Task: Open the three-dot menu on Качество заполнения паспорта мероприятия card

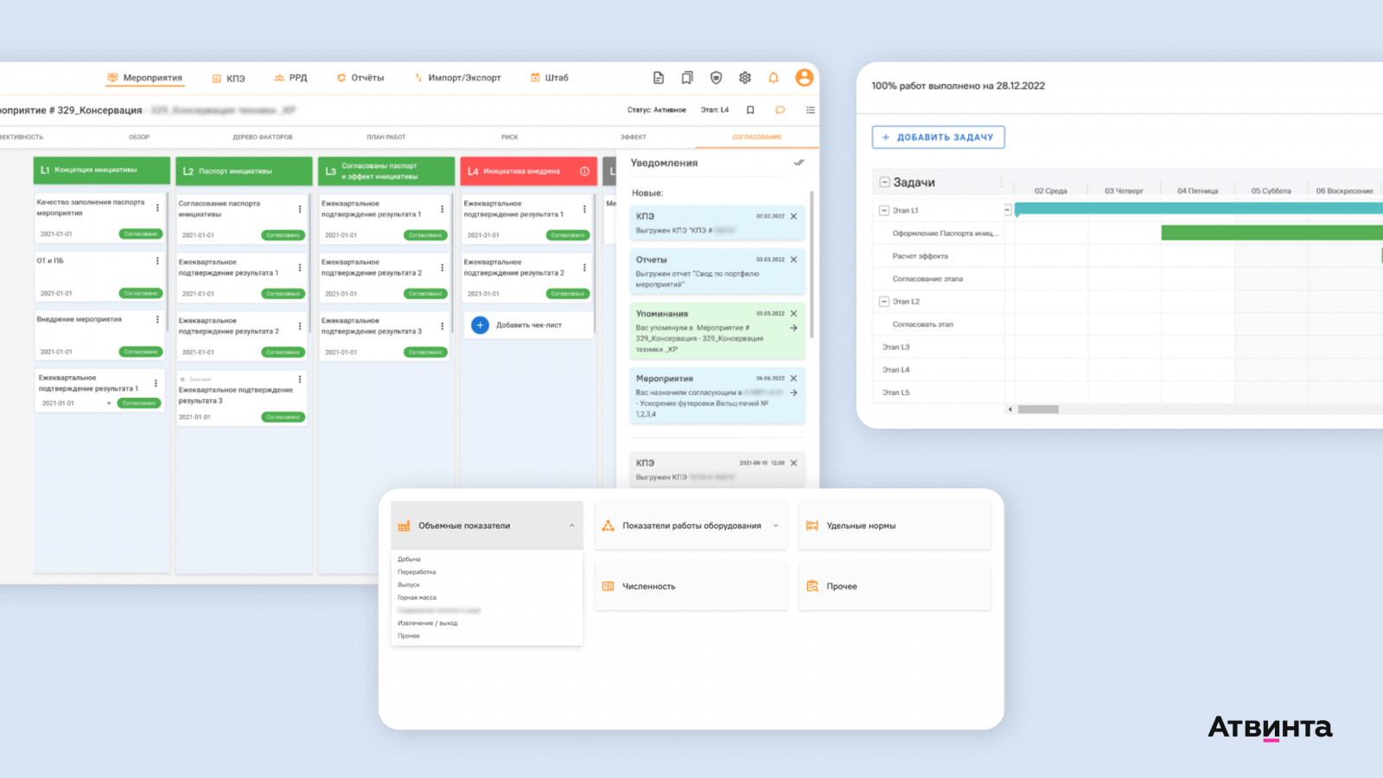Action: pyautogui.click(x=157, y=207)
